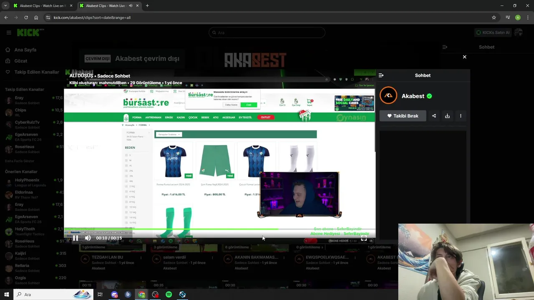534x300 pixels.
Task: Click the Akabest channel name in clip panel
Action: tap(413, 96)
